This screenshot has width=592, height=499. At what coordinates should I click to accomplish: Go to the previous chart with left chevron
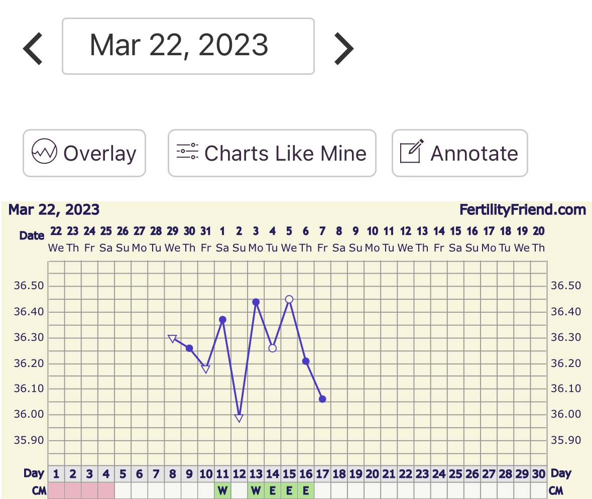click(x=33, y=49)
